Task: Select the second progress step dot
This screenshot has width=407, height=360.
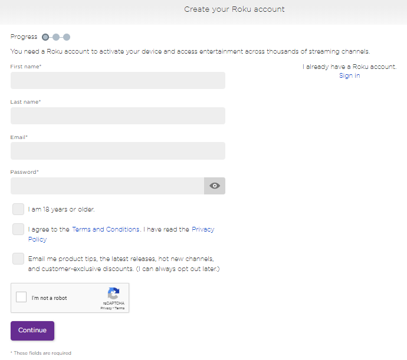Action: tap(56, 37)
